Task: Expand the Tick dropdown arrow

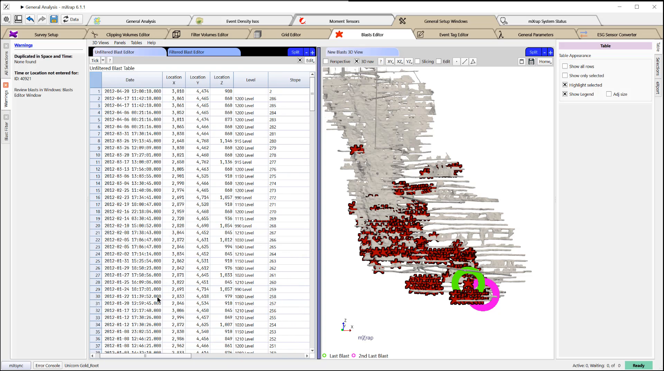Action: 103,60
